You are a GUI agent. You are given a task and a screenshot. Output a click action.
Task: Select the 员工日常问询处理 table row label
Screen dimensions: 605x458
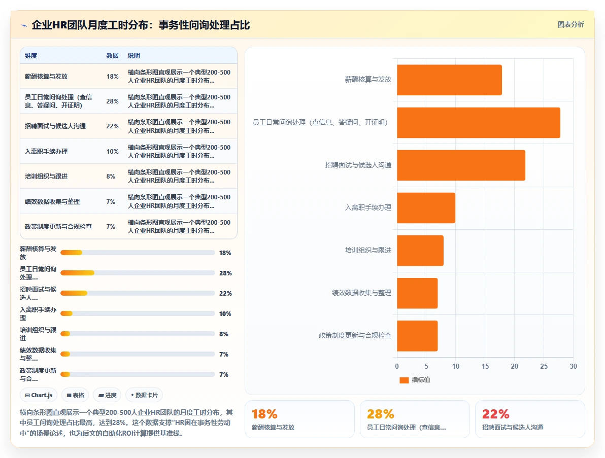click(58, 101)
